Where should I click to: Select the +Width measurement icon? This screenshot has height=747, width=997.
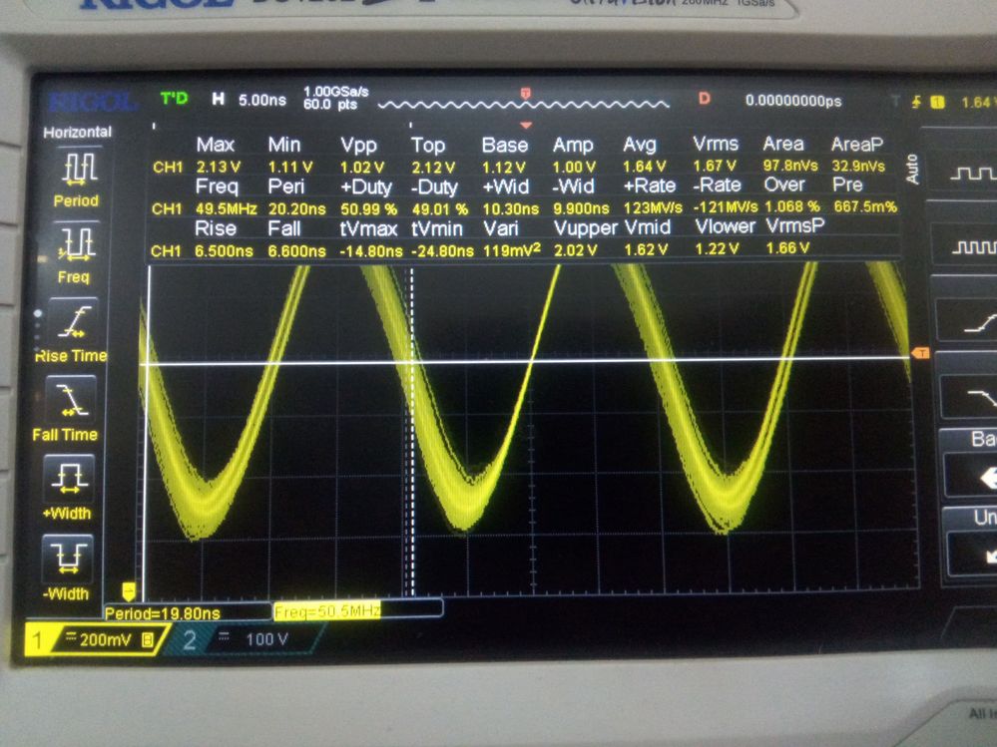point(69,479)
